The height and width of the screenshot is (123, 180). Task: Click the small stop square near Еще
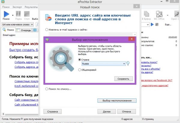[157, 25]
